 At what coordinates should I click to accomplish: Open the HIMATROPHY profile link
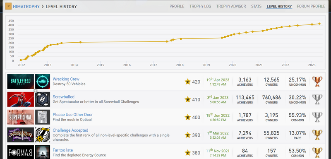point(26,7)
